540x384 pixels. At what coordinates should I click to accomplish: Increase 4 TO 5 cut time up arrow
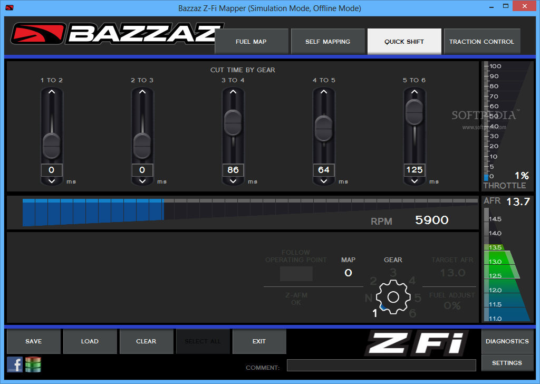click(x=324, y=92)
